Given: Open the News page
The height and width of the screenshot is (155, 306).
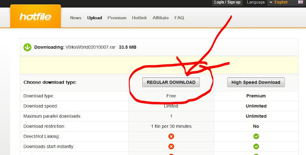Looking at the screenshot, I should pyautogui.click(x=76, y=18).
